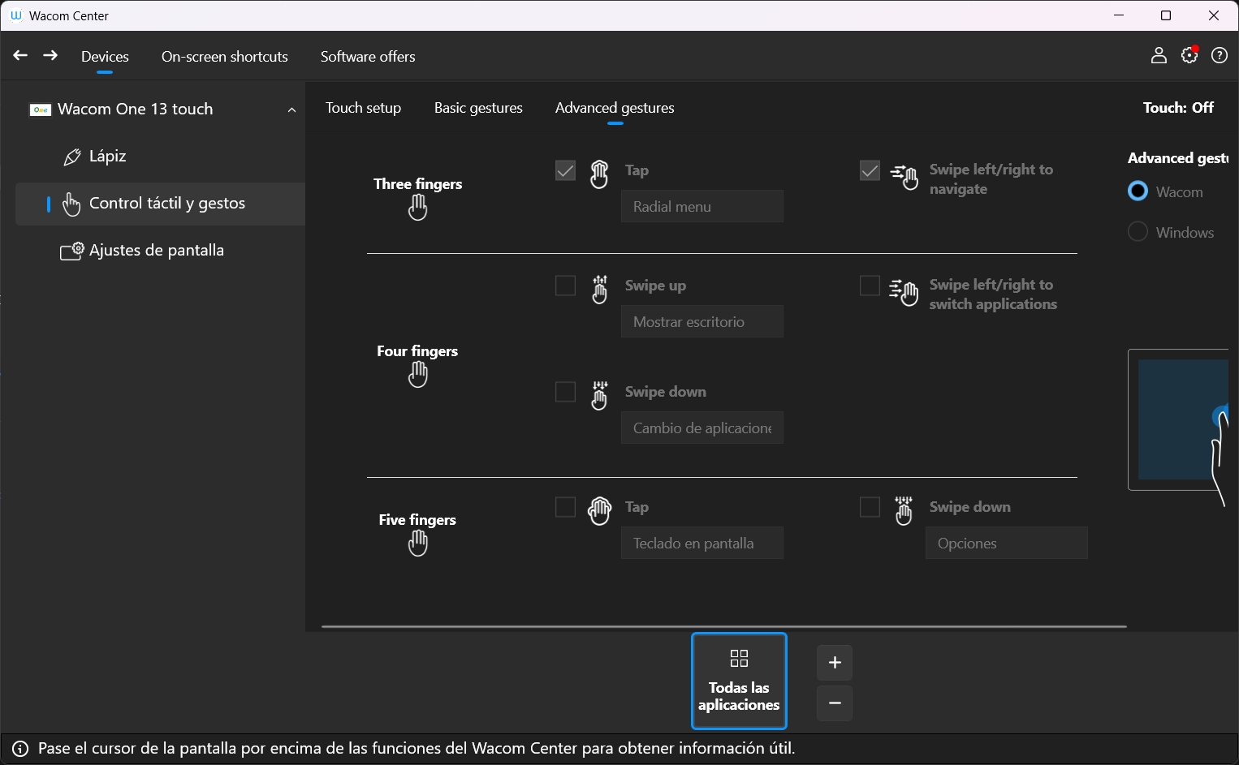1239x765 pixels.
Task: Enable the four-finger Swipe up checkbox
Action: (x=565, y=286)
